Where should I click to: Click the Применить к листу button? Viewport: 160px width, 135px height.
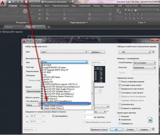[x=99, y=129]
